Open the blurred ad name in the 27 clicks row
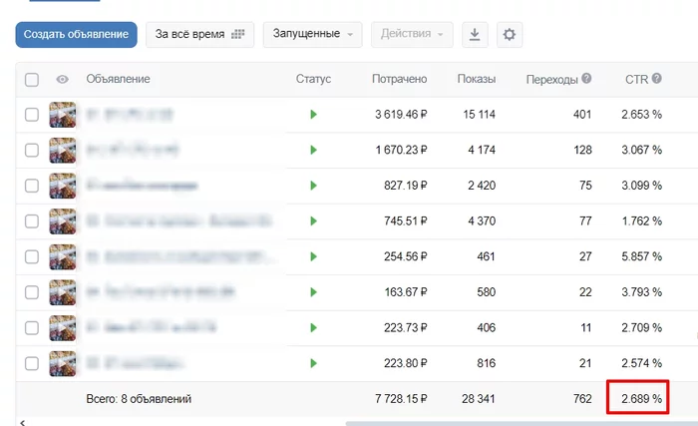The image size is (698, 426). (x=181, y=256)
